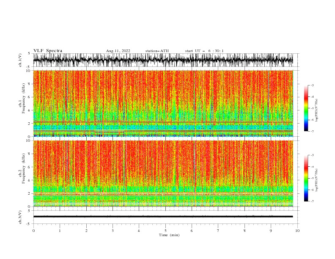Click inside the ch.2 spectrogram panel
This screenshot has height=259, width=335.
coord(163,174)
